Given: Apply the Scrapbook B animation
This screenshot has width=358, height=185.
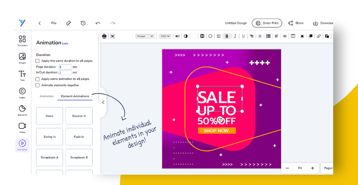Looking at the screenshot, I should 79,157.
